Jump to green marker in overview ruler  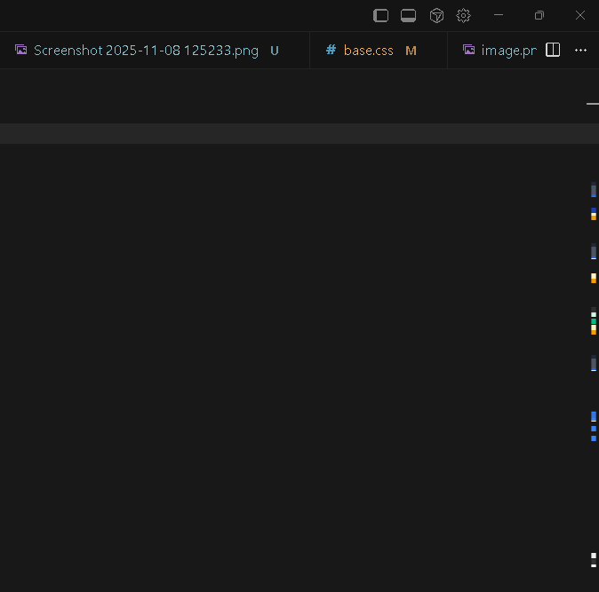594,321
